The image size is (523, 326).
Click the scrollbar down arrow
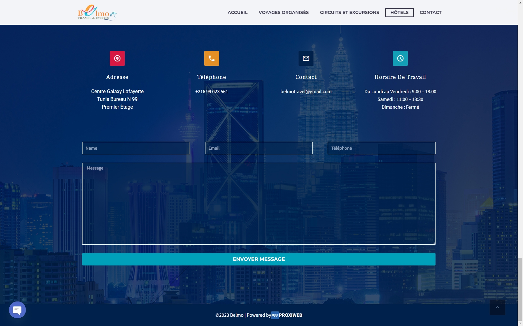pyautogui.click(x=520, y=324)
